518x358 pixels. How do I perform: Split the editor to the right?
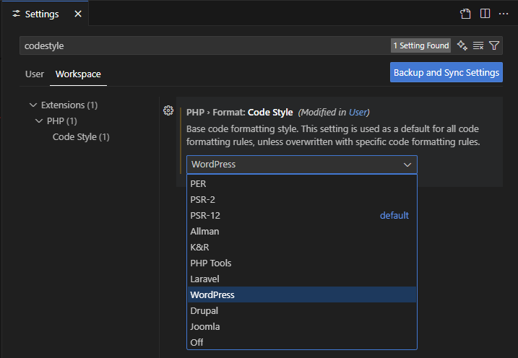(485, 14)
